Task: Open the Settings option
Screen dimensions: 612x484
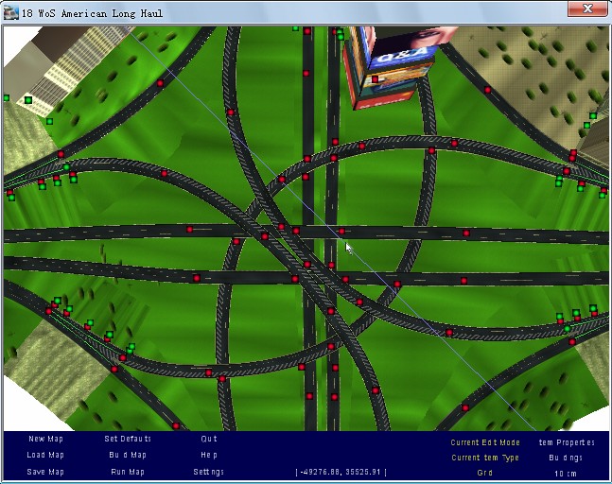Action: [x=209, y=472]
